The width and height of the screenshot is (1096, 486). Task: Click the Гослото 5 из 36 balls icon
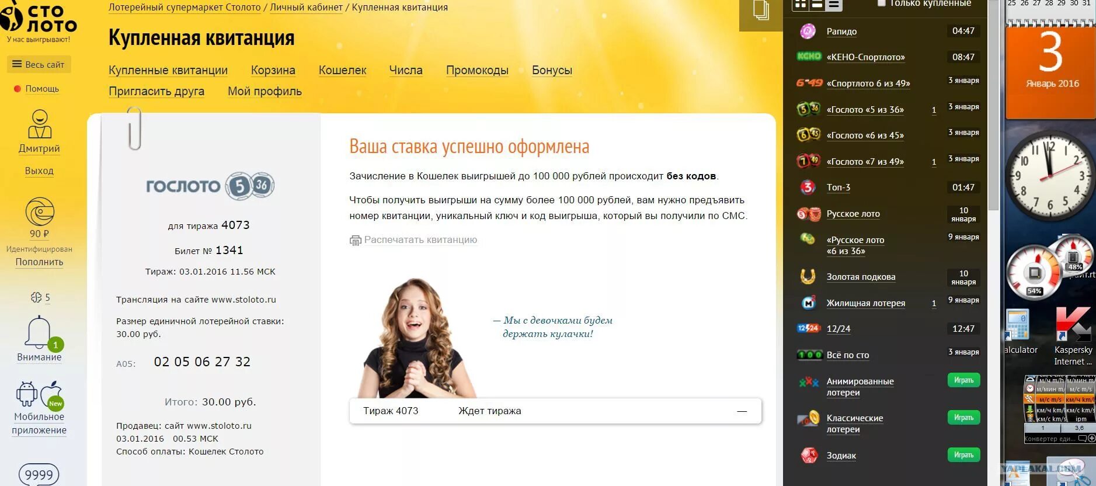point(809,109)
